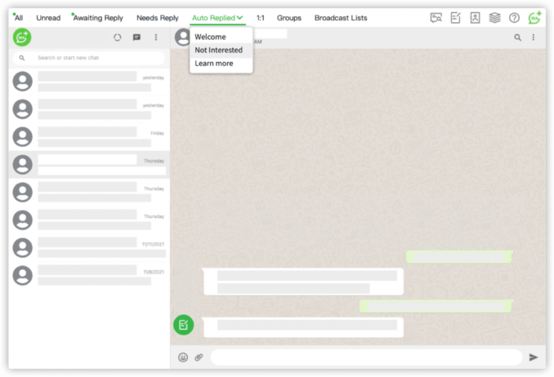Screen dimensions: 554x377
Task: Open the help question mark icon
Action: click(x=514, y=18)
